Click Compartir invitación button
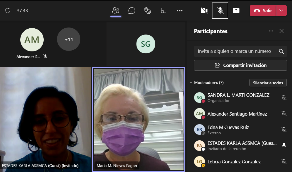 (241, 65)
